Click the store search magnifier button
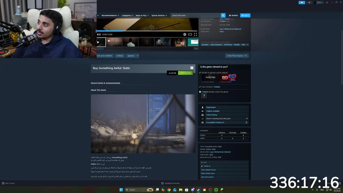 pyautogui.click(x=223, y=15)
